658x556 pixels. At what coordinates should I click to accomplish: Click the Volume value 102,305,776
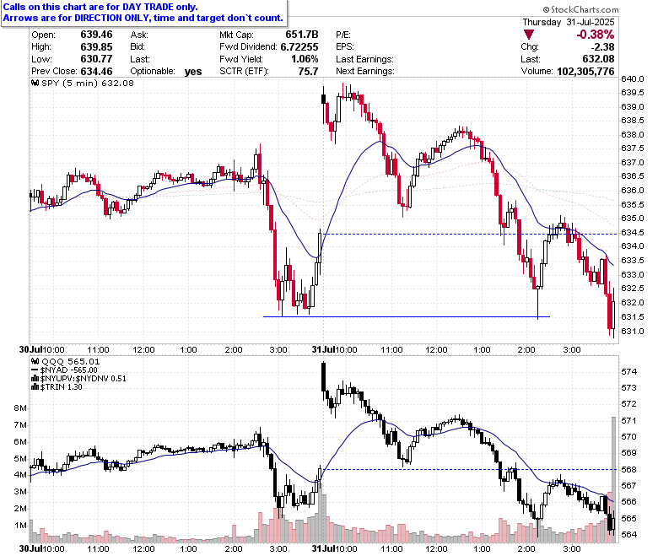click(x=585, y=72)
